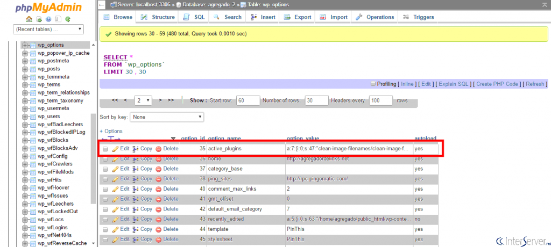Click the table icon beside wp_wfHits
This screenshot has width=551, height=247.
(x=33, y=180)
